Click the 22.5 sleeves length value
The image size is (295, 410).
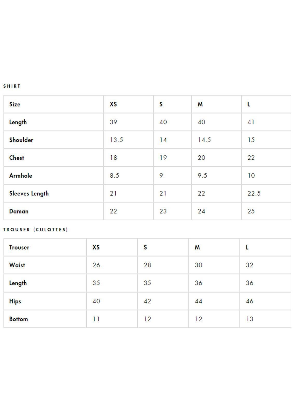pos(254,194)
